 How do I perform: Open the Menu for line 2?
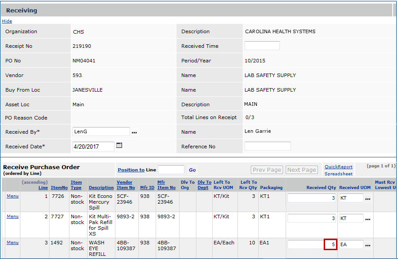tap(12, 216)
